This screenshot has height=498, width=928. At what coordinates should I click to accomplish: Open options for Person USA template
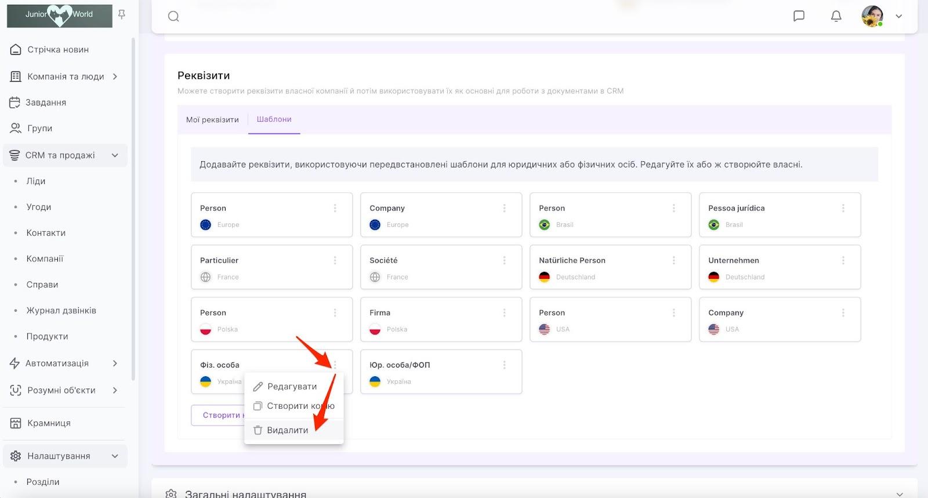pos(673,312)
